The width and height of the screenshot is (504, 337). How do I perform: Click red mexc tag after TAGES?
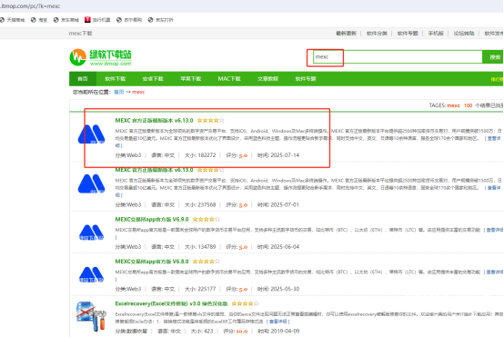coord(453,105)
